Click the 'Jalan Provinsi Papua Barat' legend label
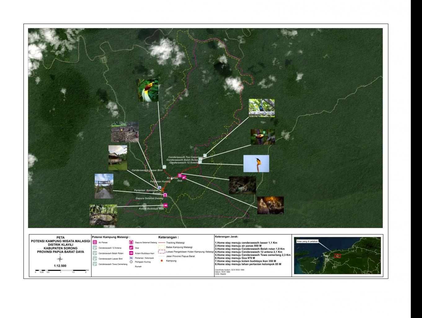 pyautogui.click(x=180, y=256)
